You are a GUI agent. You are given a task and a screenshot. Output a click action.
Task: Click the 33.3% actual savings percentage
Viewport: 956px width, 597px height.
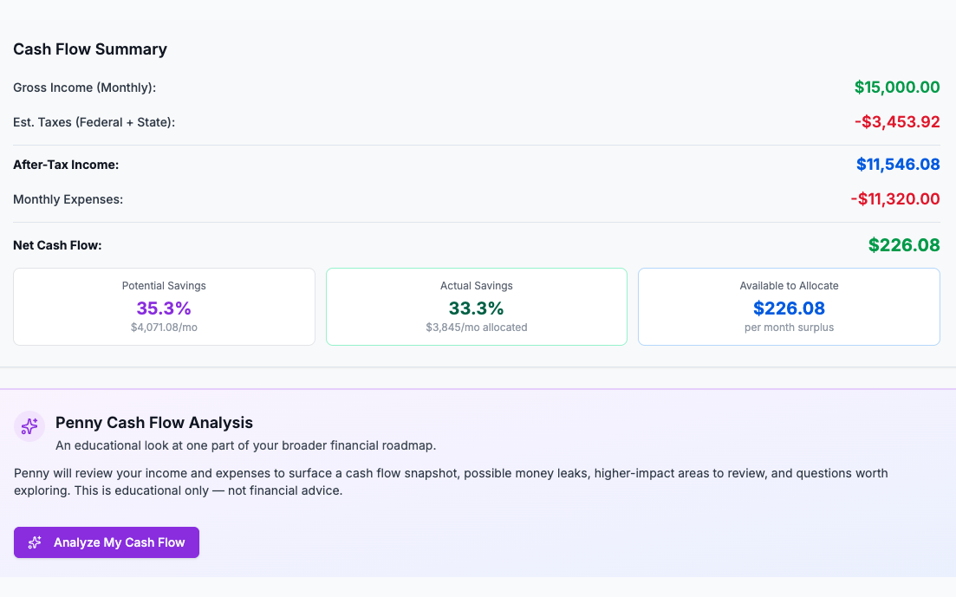tap(477, 308)
